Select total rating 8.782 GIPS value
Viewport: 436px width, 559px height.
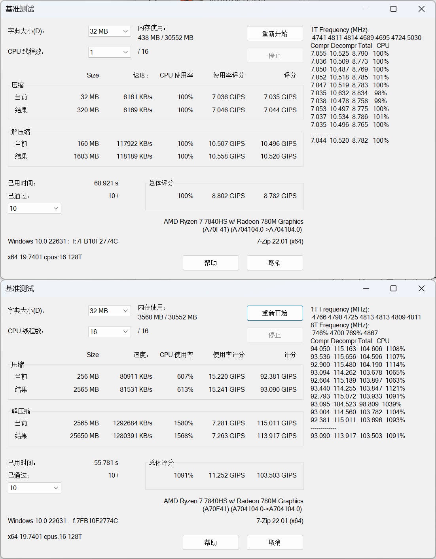coord(280,196)
